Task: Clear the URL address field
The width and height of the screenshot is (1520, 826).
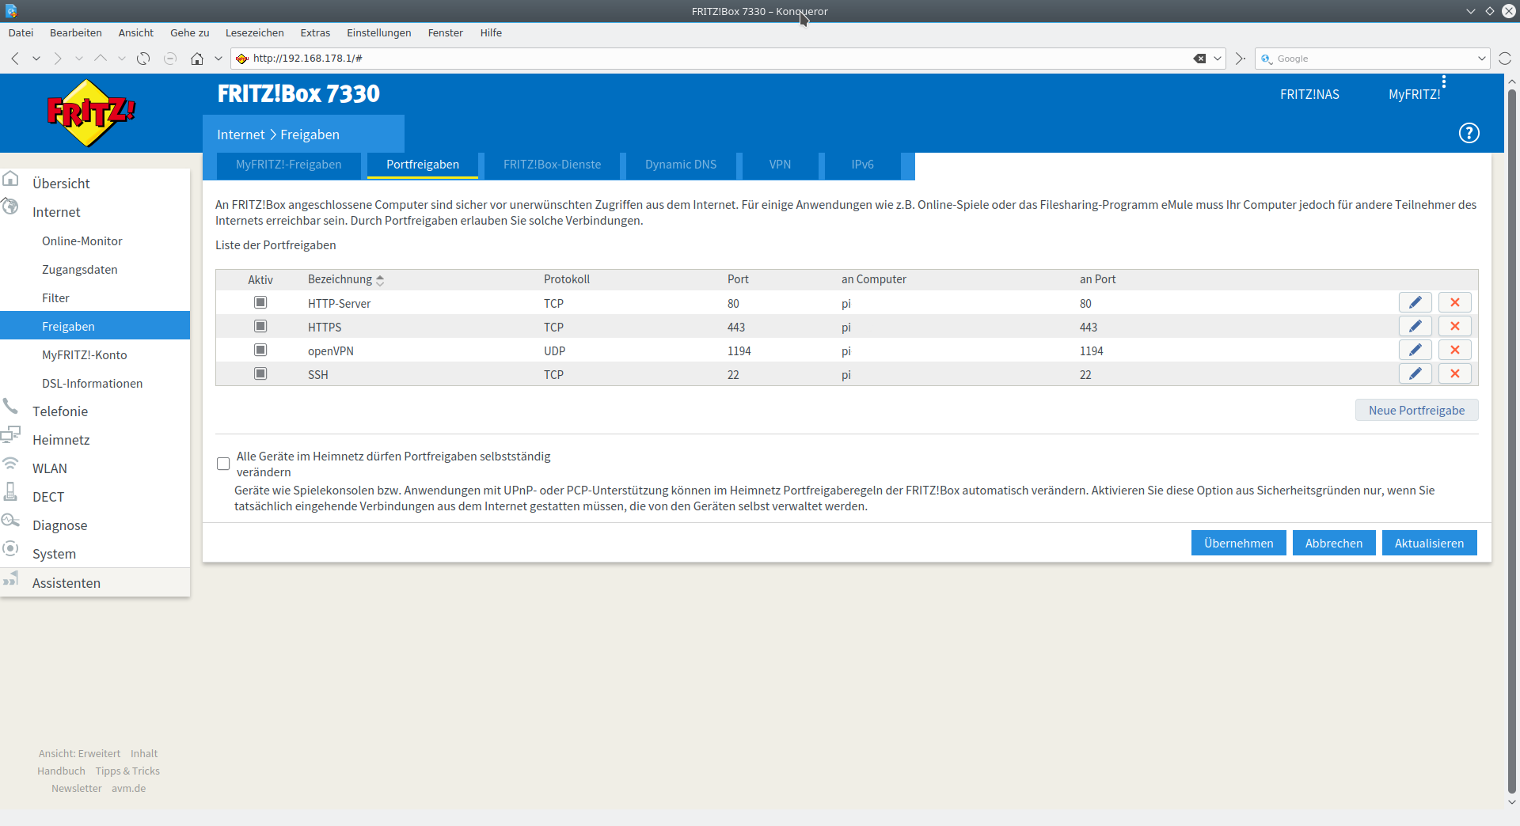Action: [x=1199, y=59]
